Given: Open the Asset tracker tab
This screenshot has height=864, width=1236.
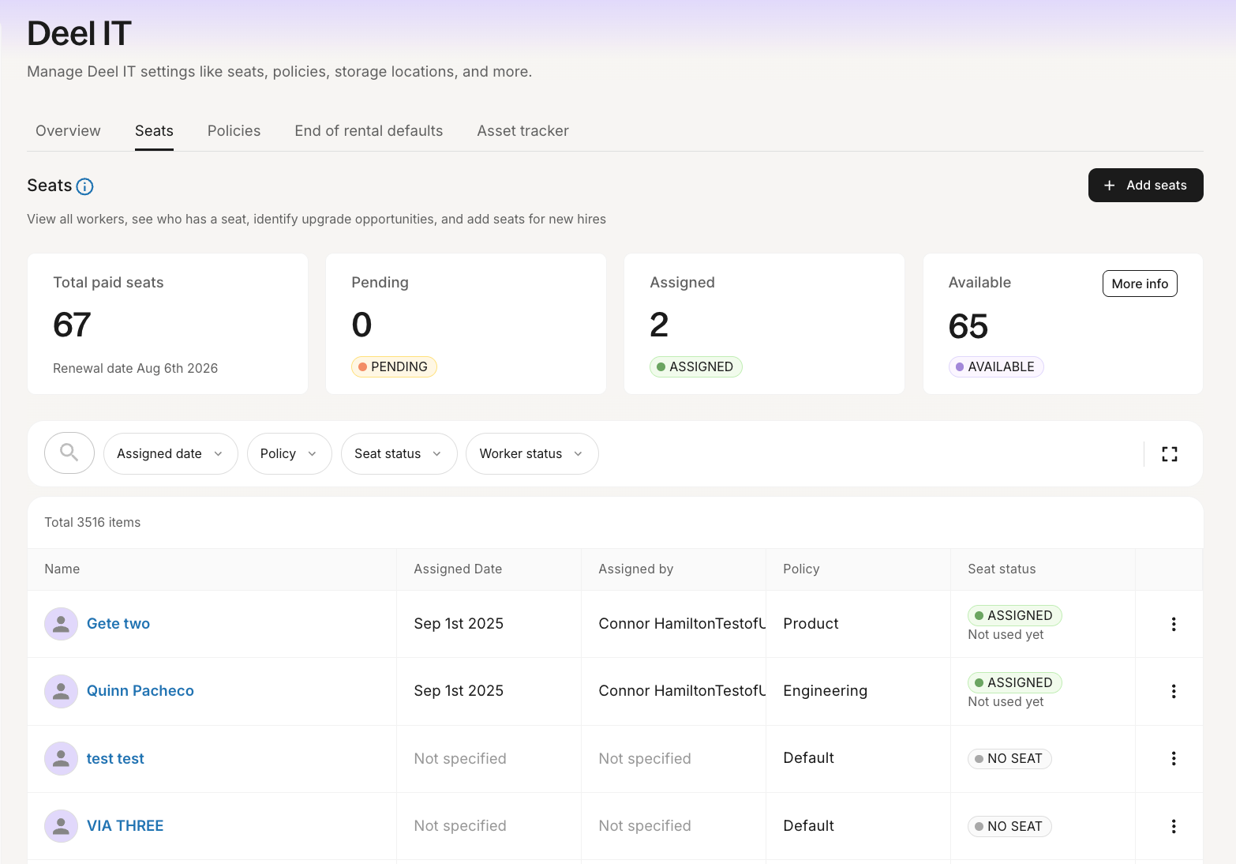Looking at the screenshot, I should pos(522,131).
